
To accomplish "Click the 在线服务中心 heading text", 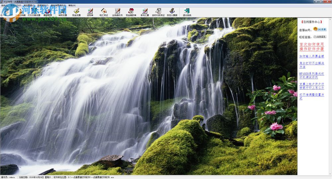I will click(312, 22).
